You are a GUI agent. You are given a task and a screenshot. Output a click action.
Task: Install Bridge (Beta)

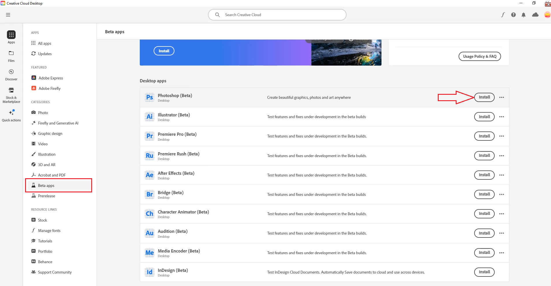(x=484, y=194)
